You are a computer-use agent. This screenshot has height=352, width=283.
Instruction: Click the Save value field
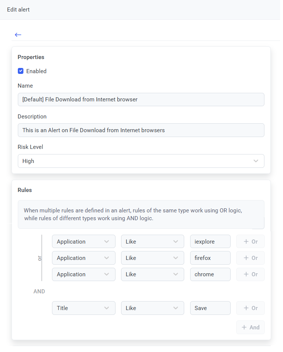pyautogui.click(x=210, y=308)
